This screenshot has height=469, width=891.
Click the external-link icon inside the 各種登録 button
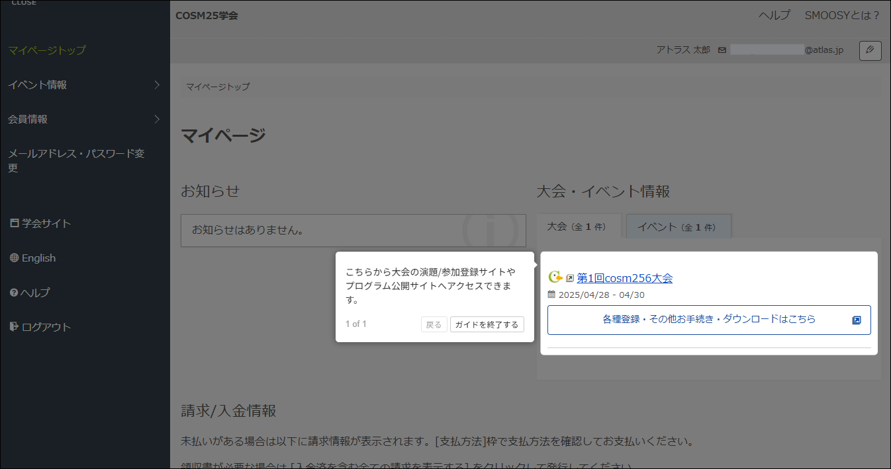[858, 320]
